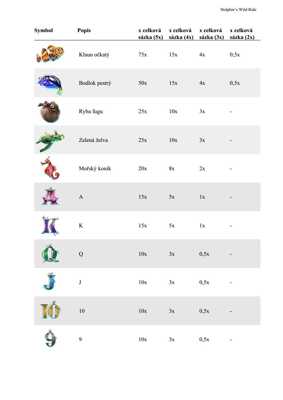Click the 'Dolphin's Wild Ride' page header
Image resolution: width=283 pixels, height=400 pixels.
click(238, 10)
